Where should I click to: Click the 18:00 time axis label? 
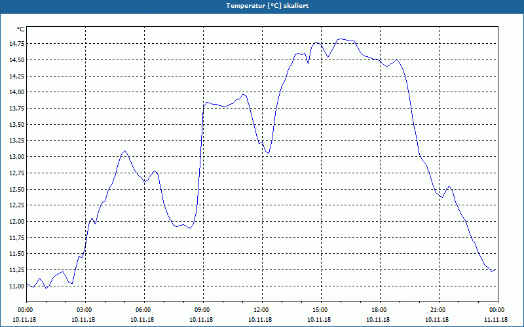tap(380, 310)
